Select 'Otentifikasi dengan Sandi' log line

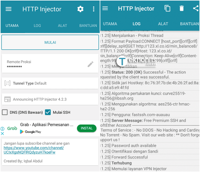coord(150,151)
